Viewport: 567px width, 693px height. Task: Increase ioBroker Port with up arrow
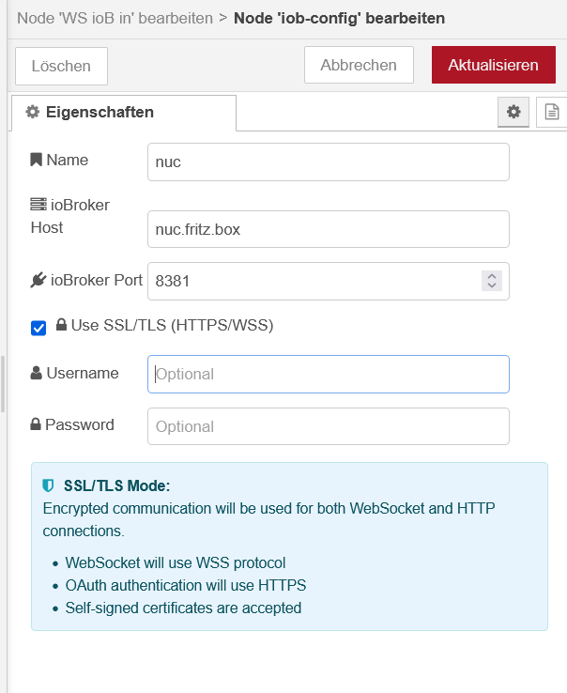pos(491,277)
